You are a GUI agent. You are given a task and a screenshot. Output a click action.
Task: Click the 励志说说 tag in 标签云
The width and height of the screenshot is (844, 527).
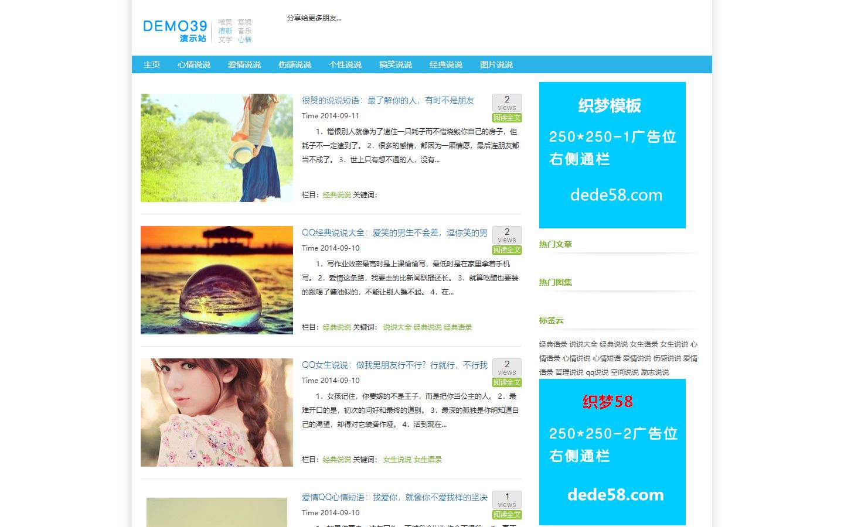coord(655,372)
